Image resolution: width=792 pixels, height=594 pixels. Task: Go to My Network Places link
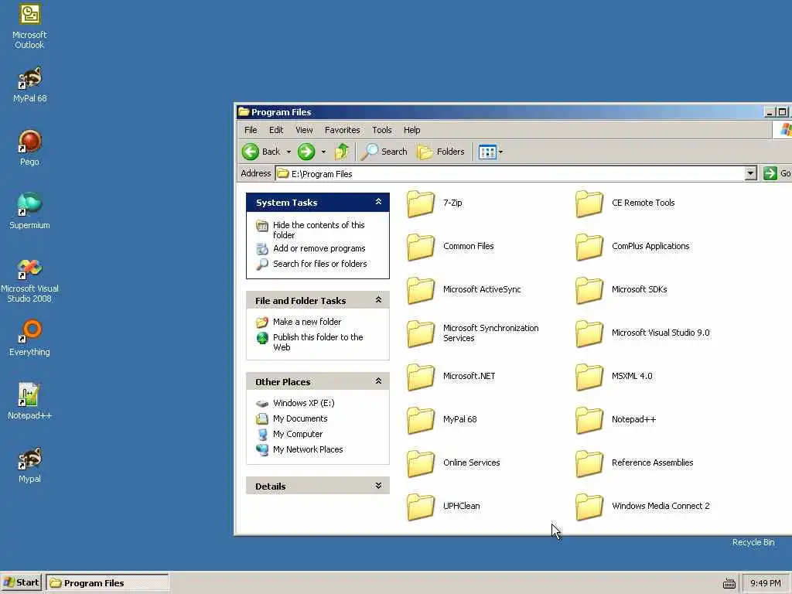[308, 449]
